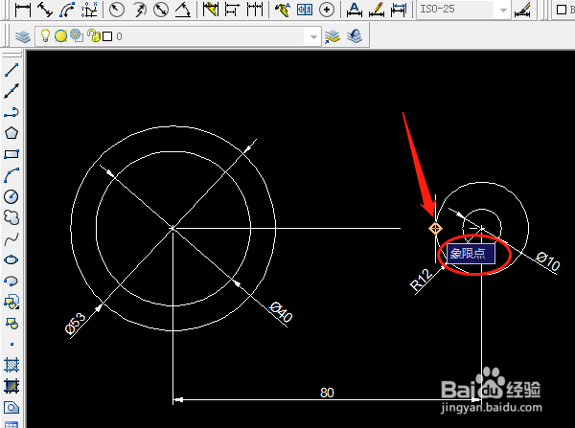Select the Ordinate dimension tool
This screenshot has height=428, width=575.
pos(89,10)
